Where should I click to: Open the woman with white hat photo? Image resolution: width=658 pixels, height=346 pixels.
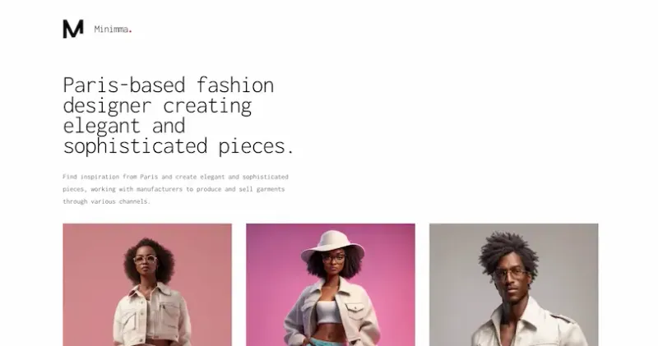point(331,284)
